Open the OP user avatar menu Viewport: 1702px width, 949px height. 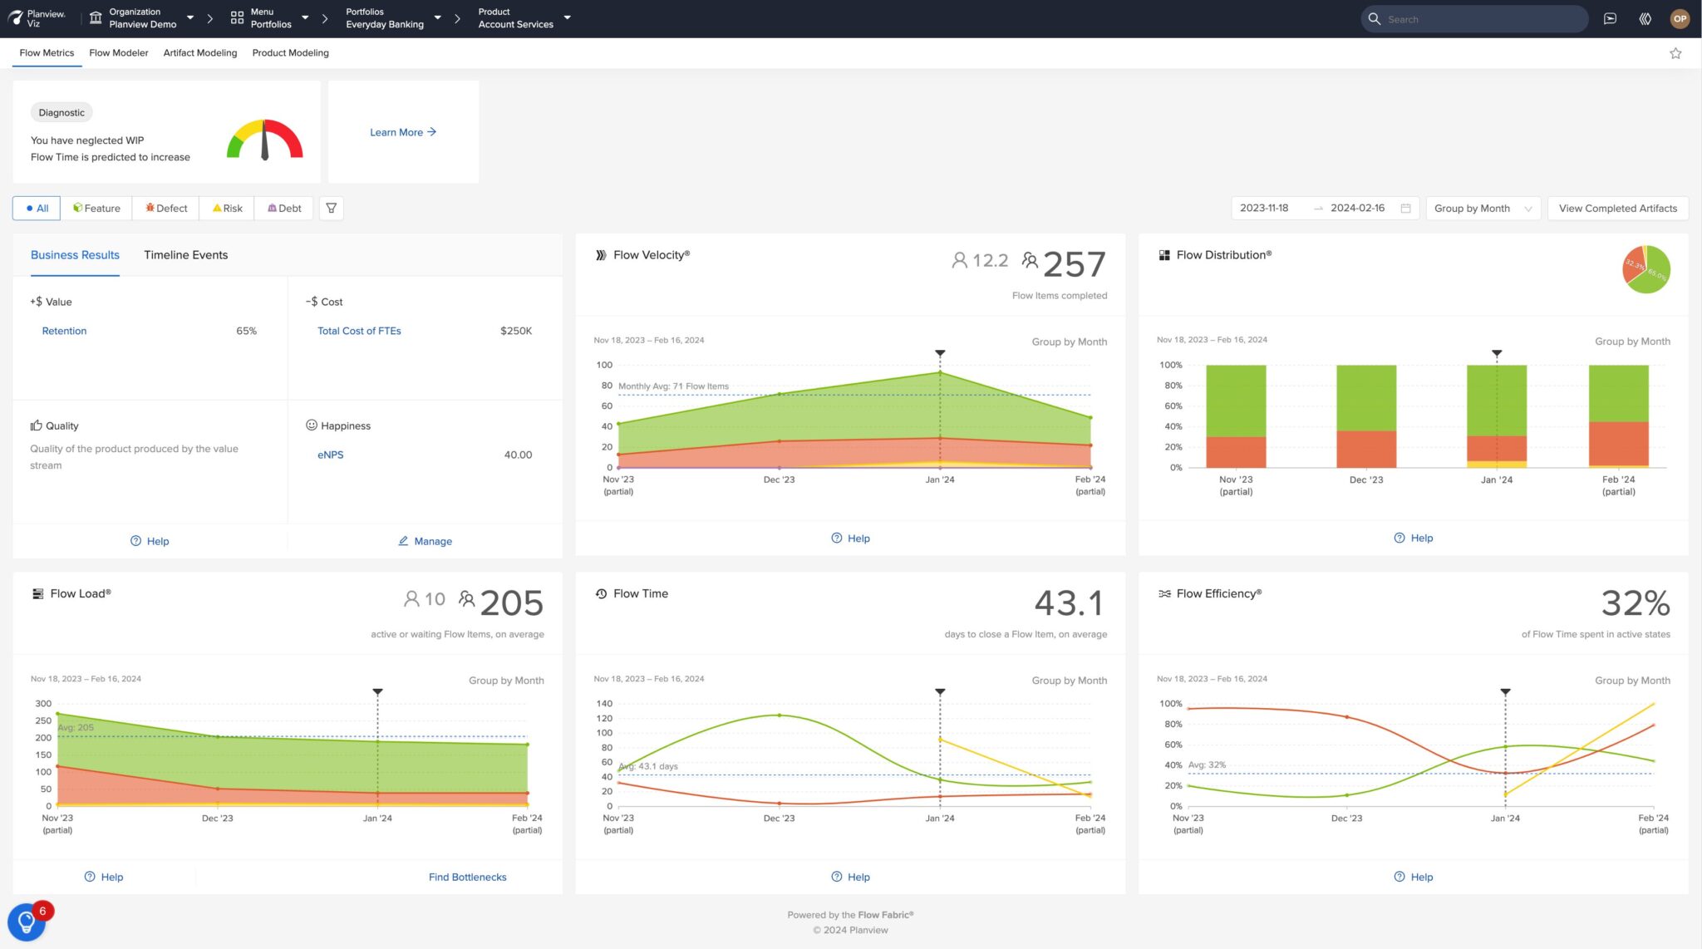click(1680, 18)
